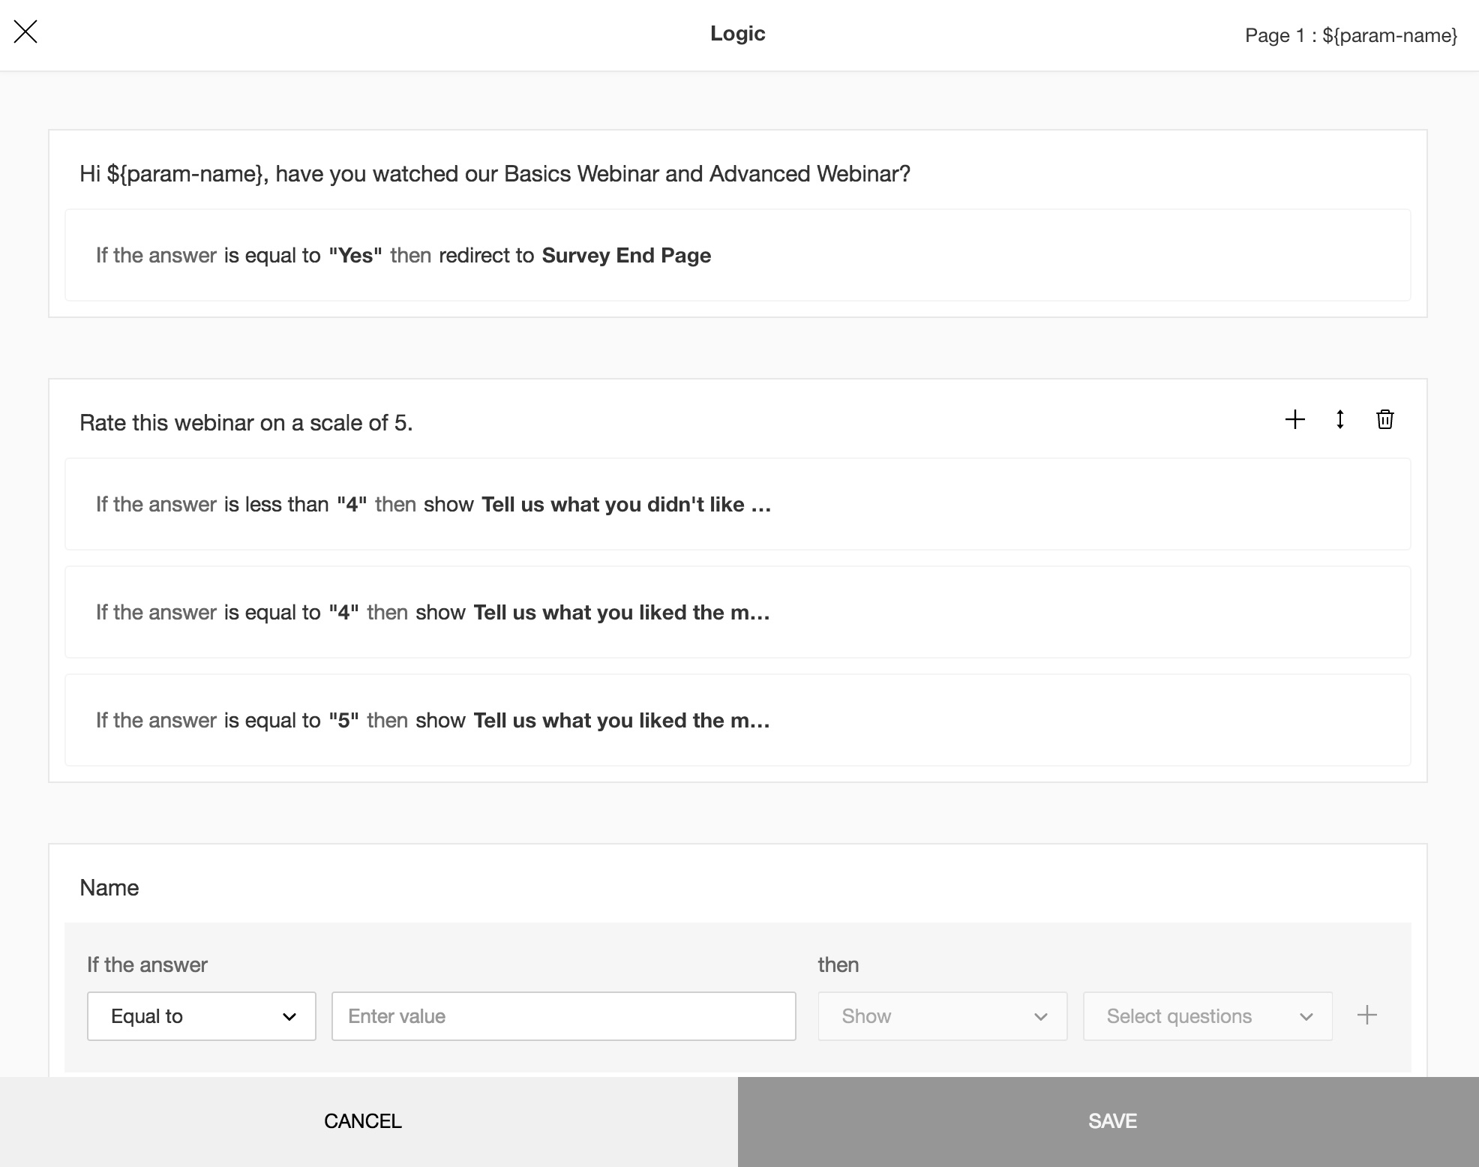
Task: Reorder rules using the up-down arrow icon
Action: (x=1340, y=419)
